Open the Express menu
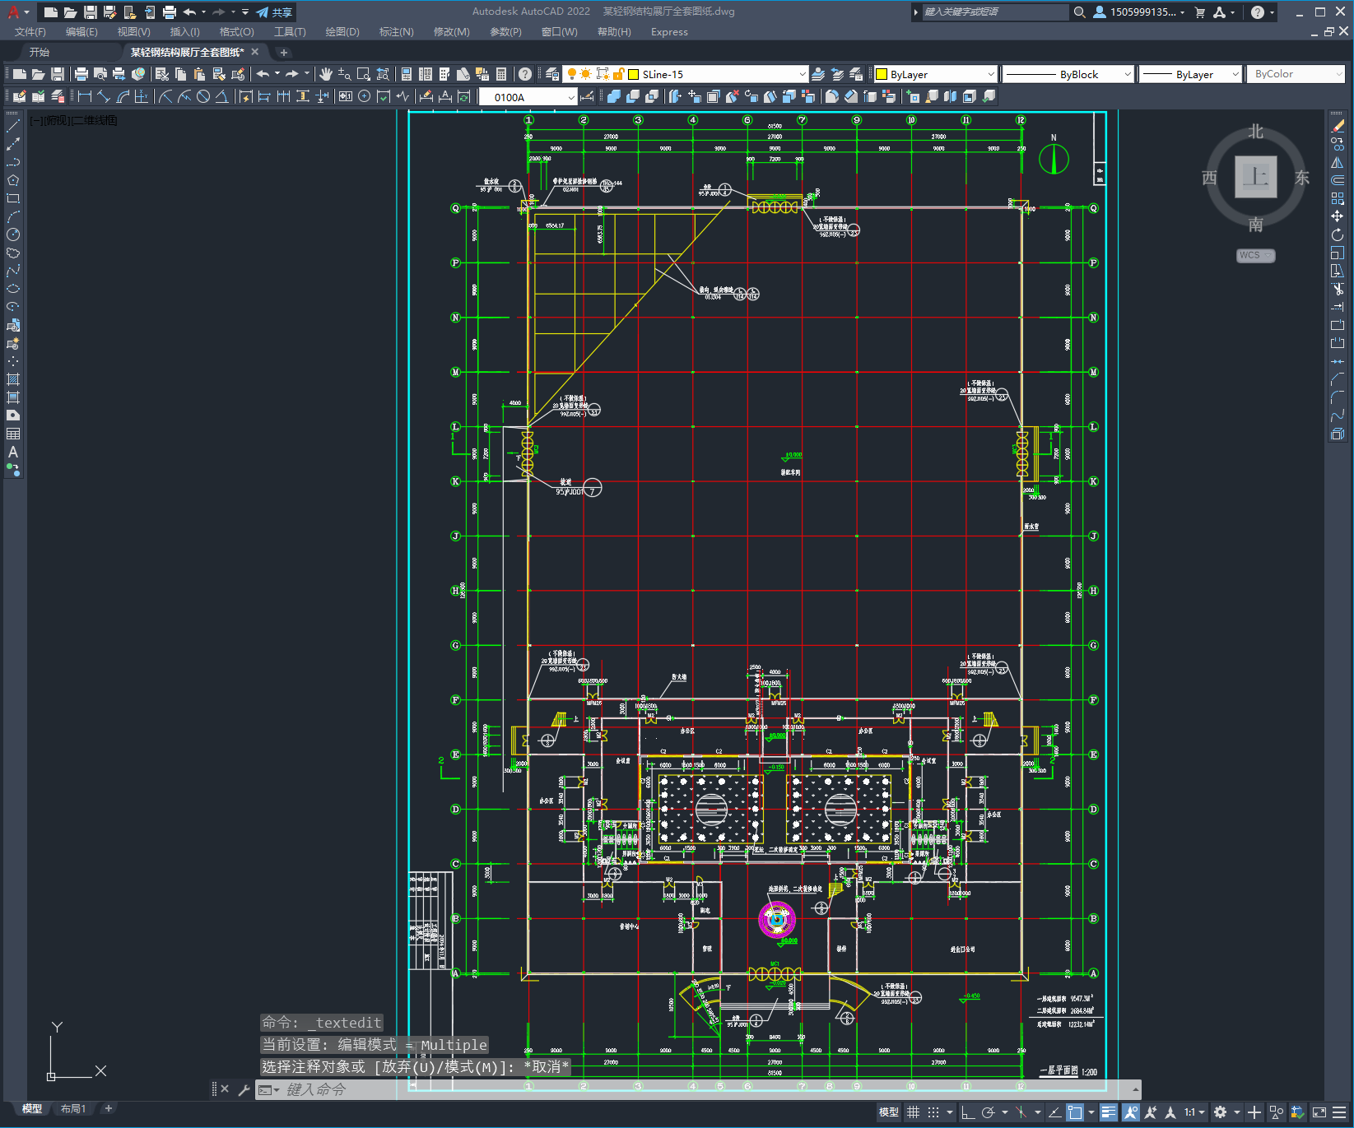The image size is (1354, 1128). 669,31
